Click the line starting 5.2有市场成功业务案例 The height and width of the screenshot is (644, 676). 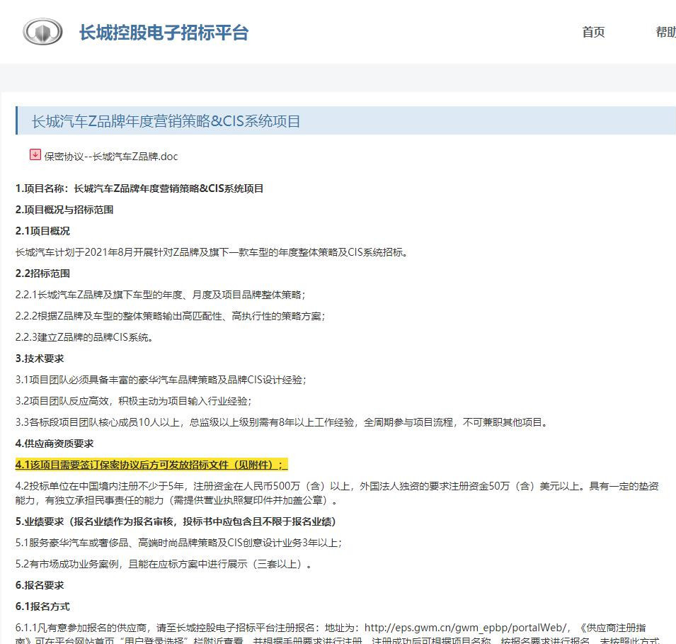click(164, 564)
